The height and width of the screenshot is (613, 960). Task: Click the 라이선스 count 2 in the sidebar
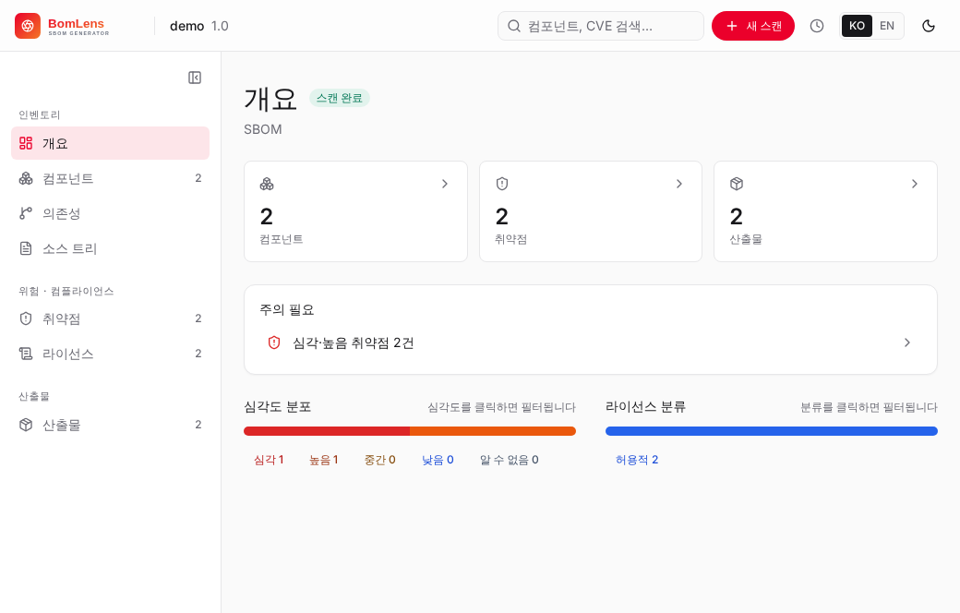(198, 354)
